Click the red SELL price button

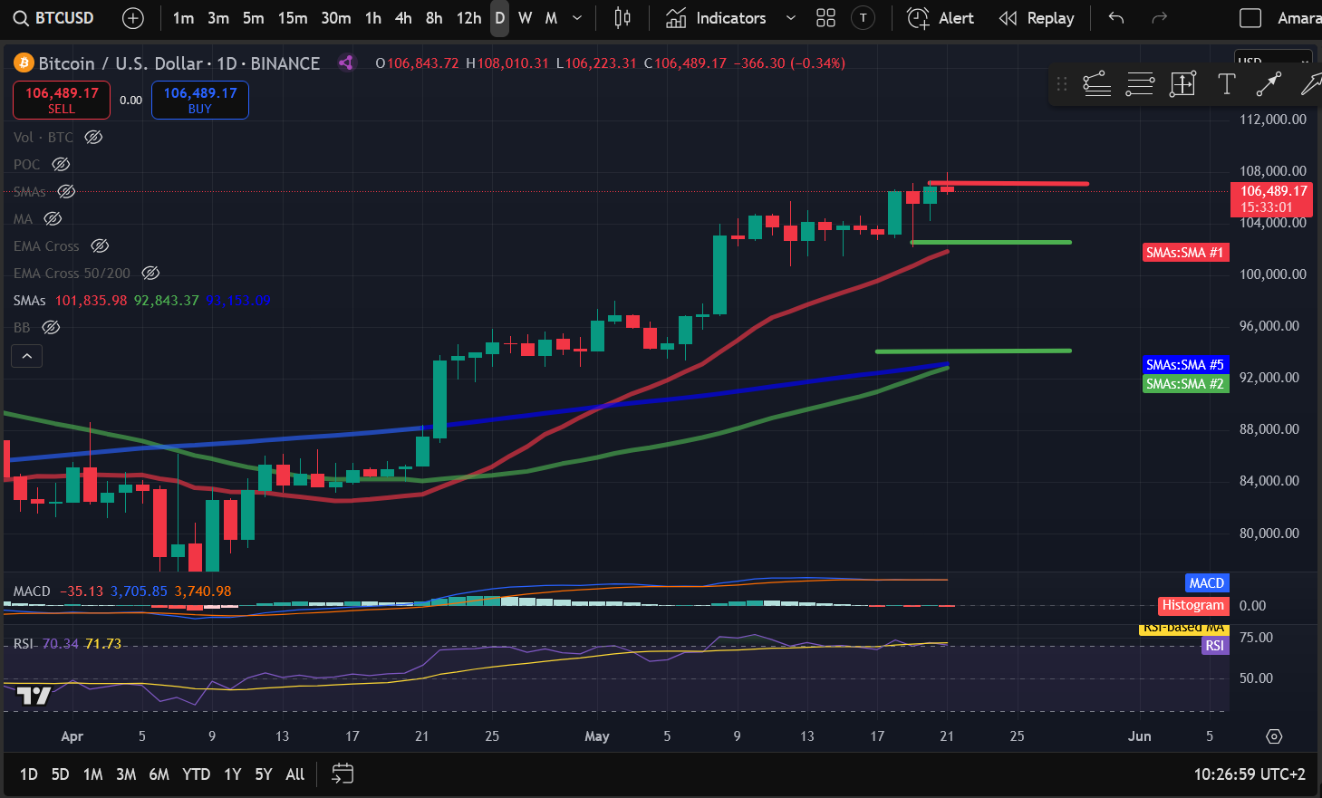pyautogui.click(x=62, y=100)
